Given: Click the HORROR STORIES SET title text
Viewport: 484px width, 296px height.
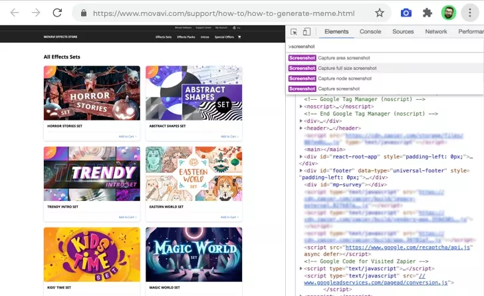Looking at the screenshot, I should [x=65, y=126].
